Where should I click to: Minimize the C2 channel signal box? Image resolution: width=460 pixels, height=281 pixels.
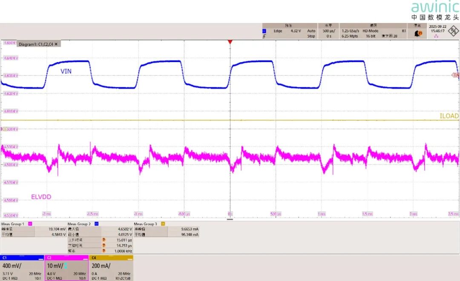[85, 259]
